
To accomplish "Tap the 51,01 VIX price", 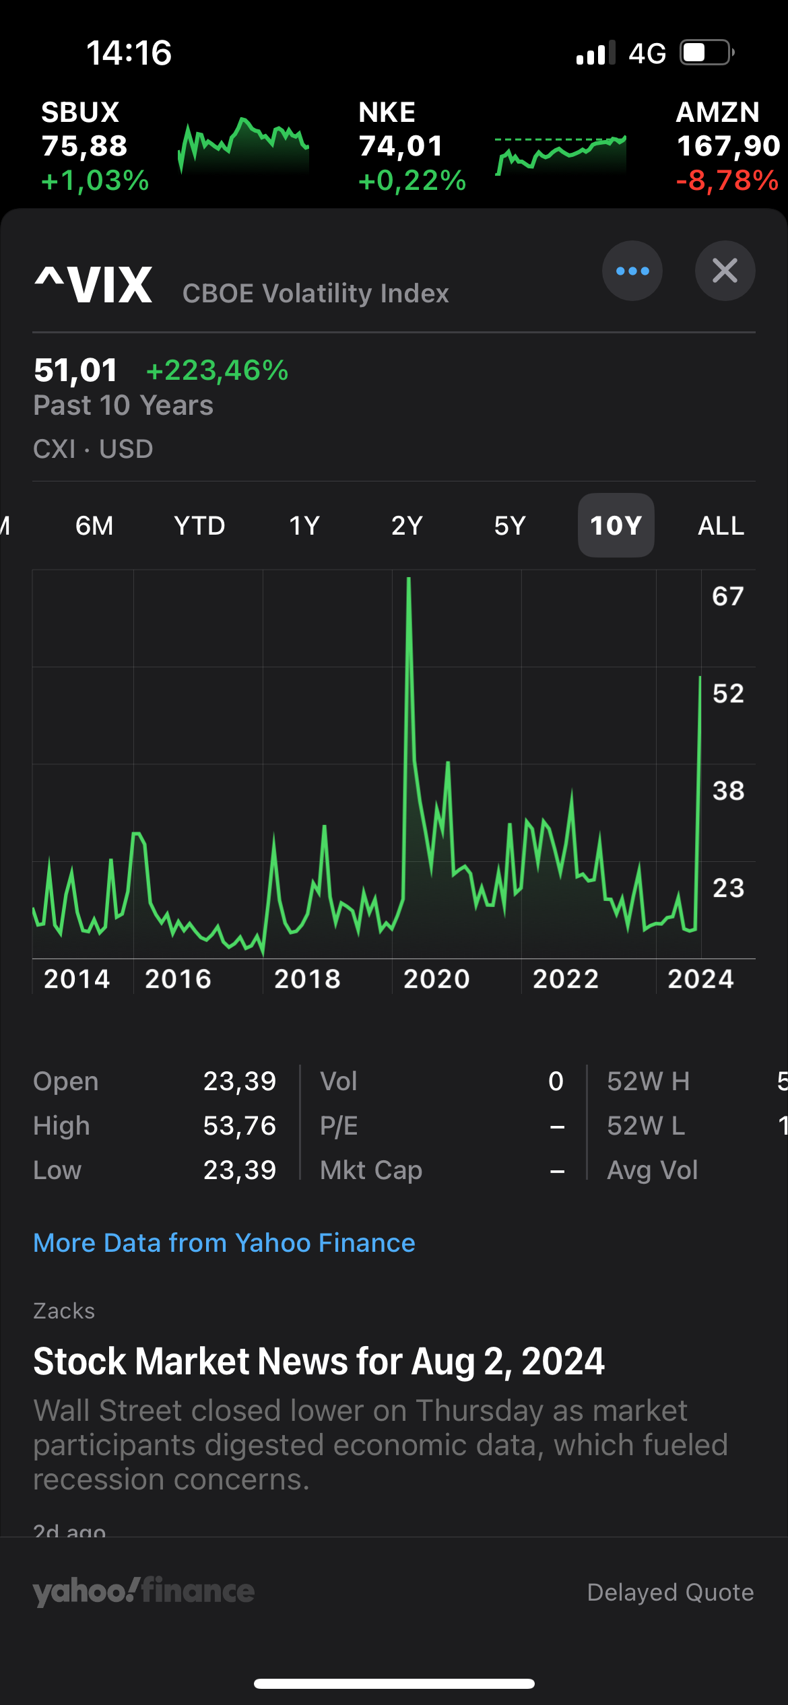I will 75,370.
